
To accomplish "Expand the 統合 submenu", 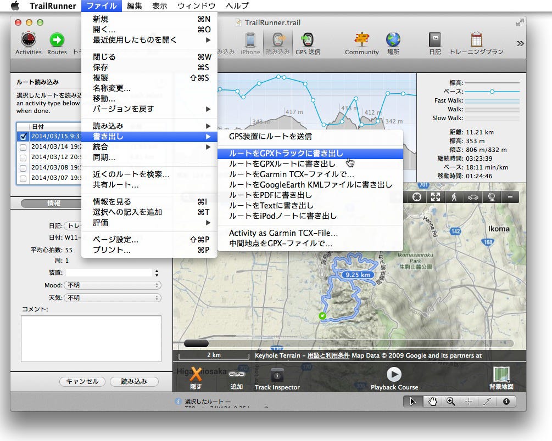I will click(149, 147).
